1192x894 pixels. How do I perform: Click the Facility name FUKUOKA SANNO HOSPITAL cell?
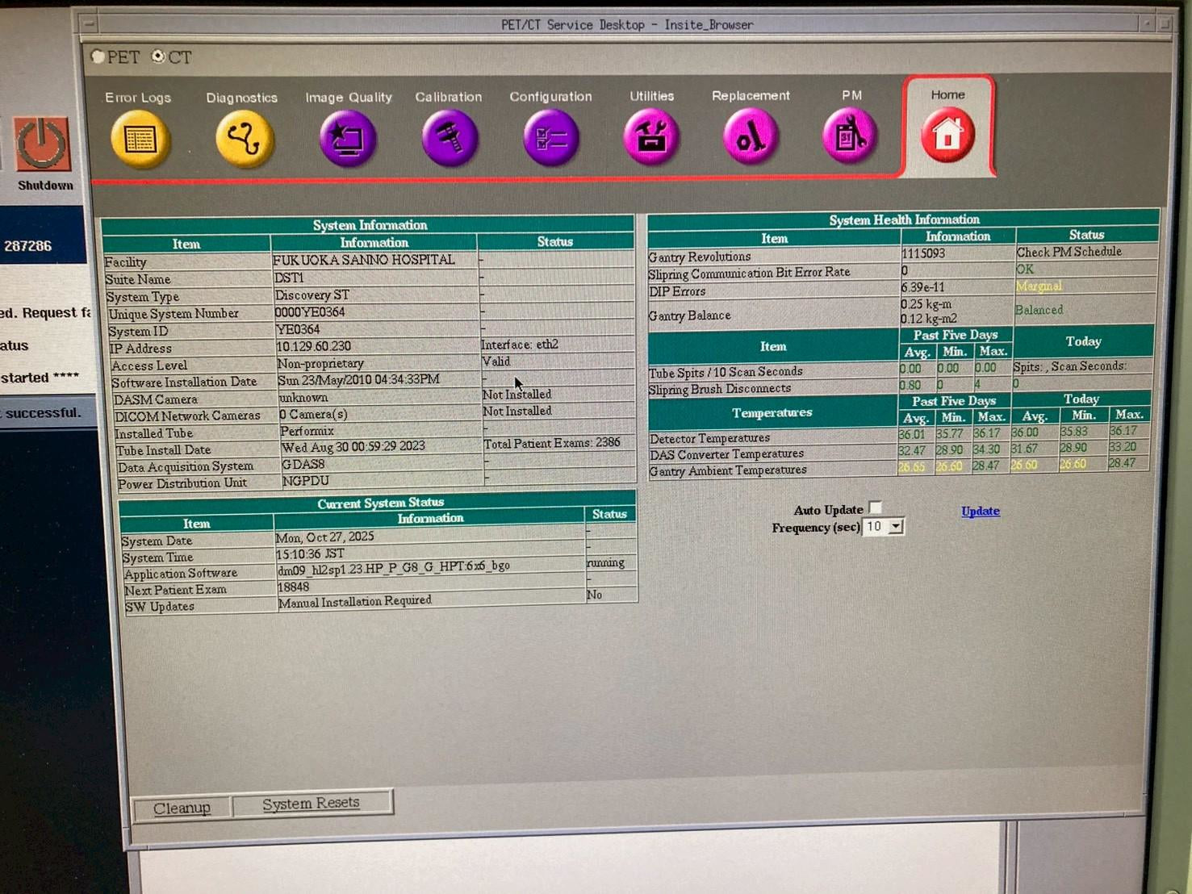pos(364,260)
